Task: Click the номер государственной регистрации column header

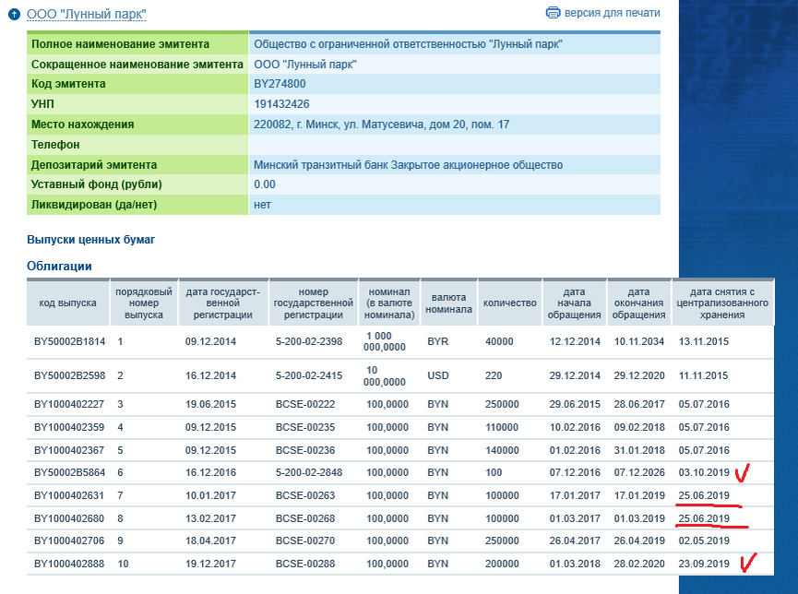Action: click(314, 303)
